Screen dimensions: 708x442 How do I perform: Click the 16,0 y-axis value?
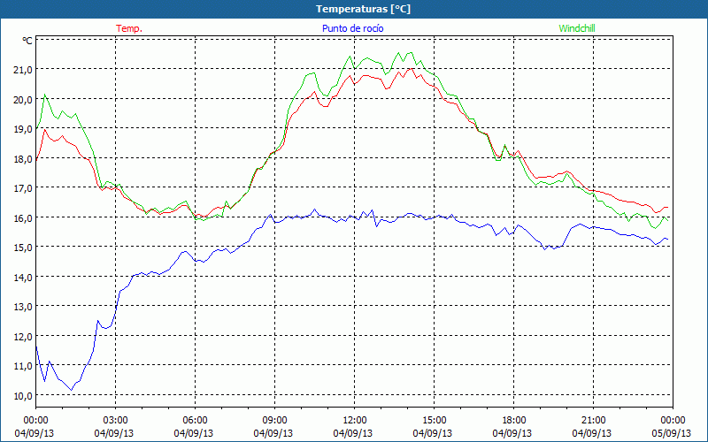pyautogui.click(x=24, y=217)
